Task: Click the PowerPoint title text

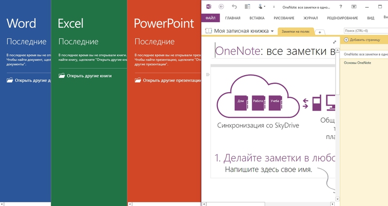Action: coord(164,23)
